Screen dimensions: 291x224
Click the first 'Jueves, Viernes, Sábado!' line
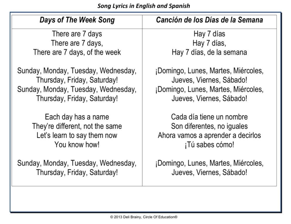(209, 80)
